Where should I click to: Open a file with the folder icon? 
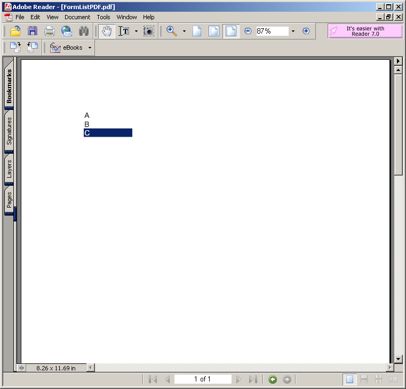click(x=15, y=31)
